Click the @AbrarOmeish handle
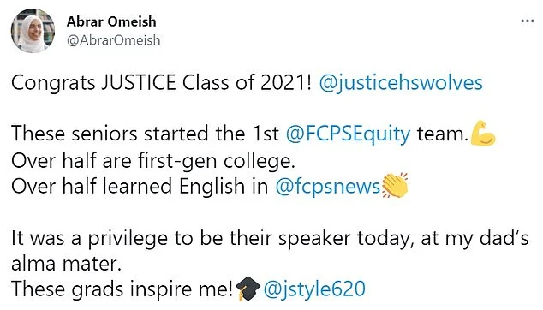This screenshot has height=310, width=543. 113,40
